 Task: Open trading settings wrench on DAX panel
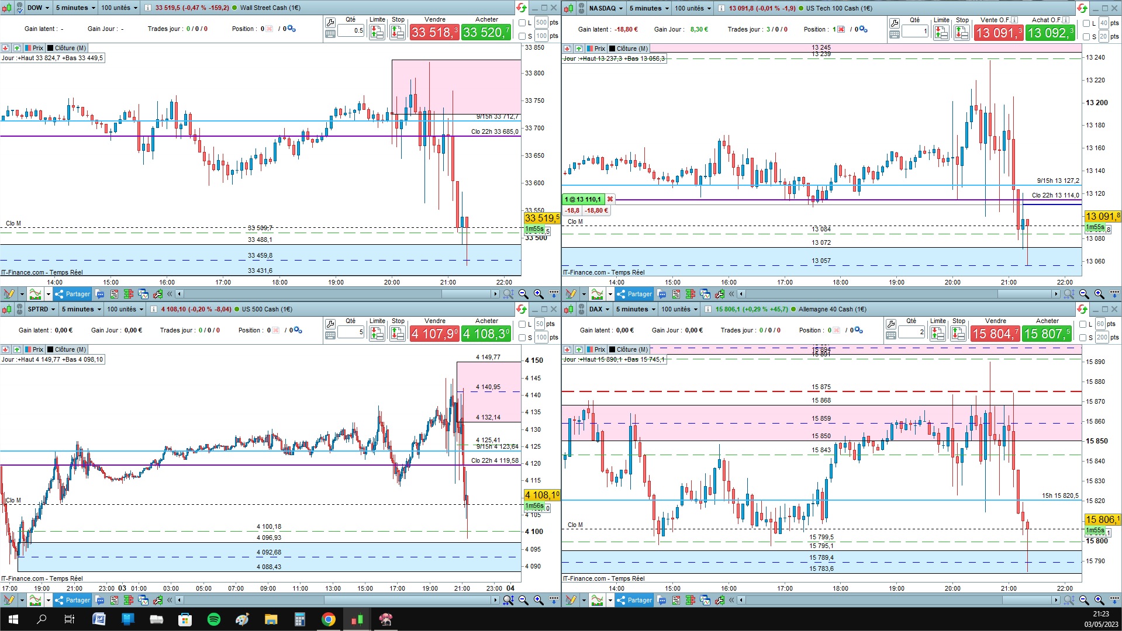pos(891,324)
